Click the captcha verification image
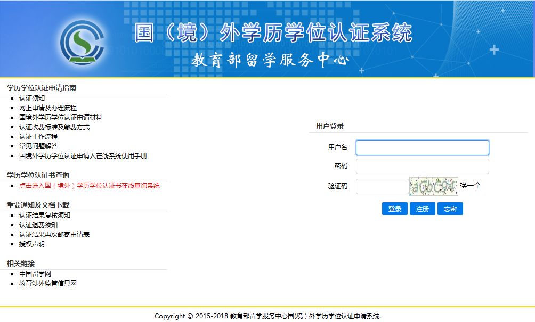535x322 pixels. click(x=433, y=186)
